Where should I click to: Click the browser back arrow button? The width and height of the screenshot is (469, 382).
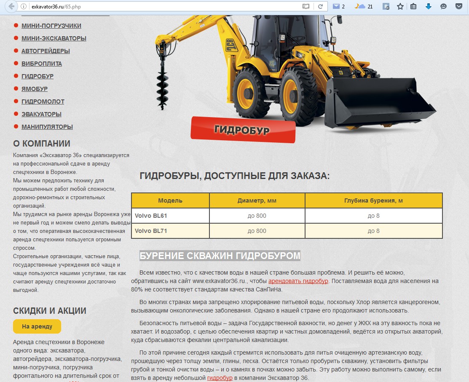click(x=12, y=6)
